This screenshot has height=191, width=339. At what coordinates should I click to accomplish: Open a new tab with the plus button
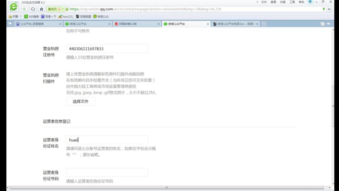point(264,24)
